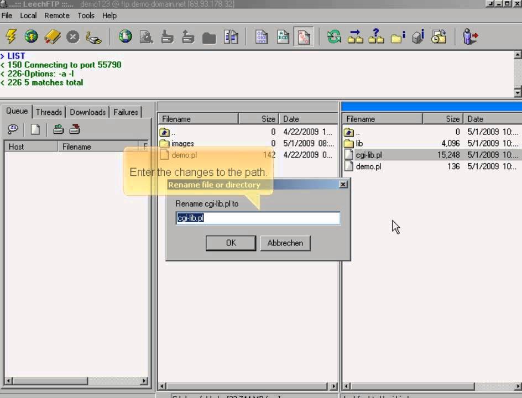Image resolution: width=522 pixels, height=398 pixels.
Task: Switch to the Queue tab
Action: point(17,111)
